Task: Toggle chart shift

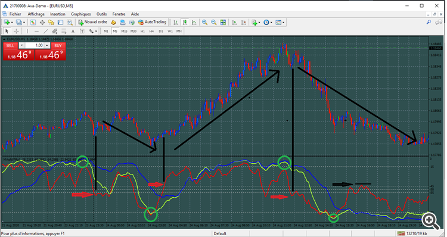Action: tap(243, 22)
